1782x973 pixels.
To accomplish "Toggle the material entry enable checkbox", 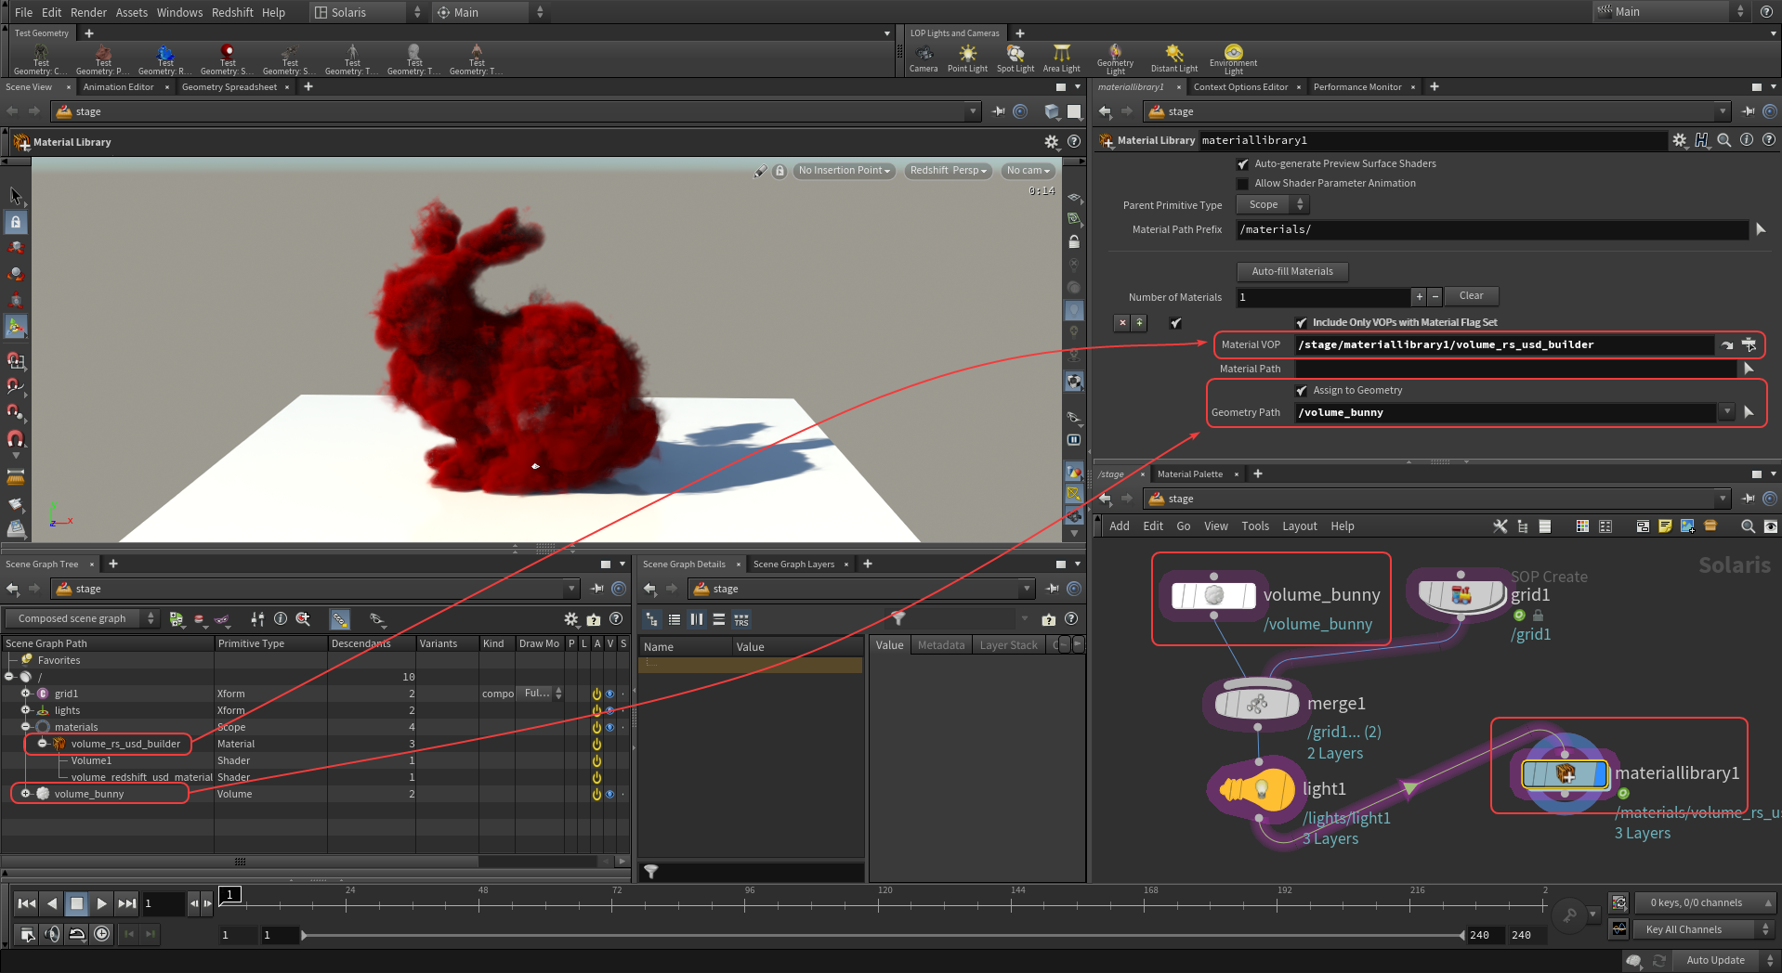I will pos(1176,323).
